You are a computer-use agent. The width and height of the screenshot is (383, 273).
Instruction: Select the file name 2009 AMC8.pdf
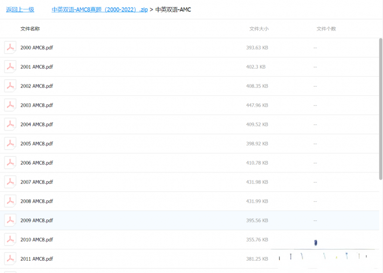click(x=37, y=221)
